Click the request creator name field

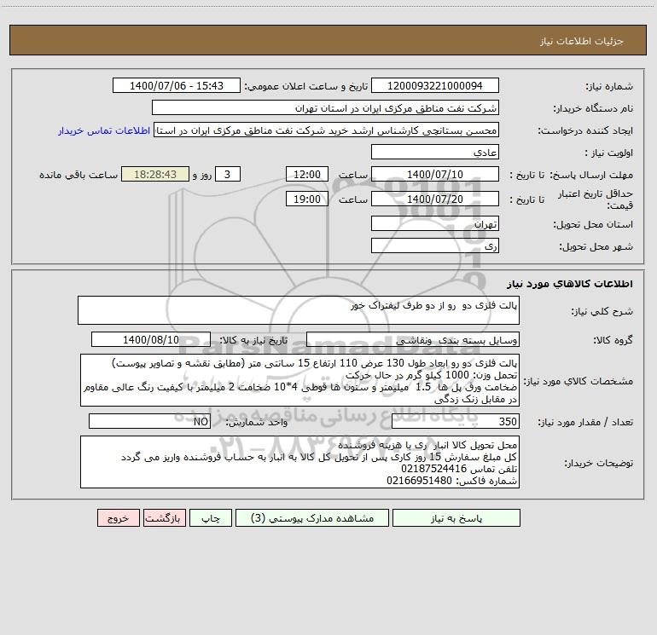click(x=327, y=130)
